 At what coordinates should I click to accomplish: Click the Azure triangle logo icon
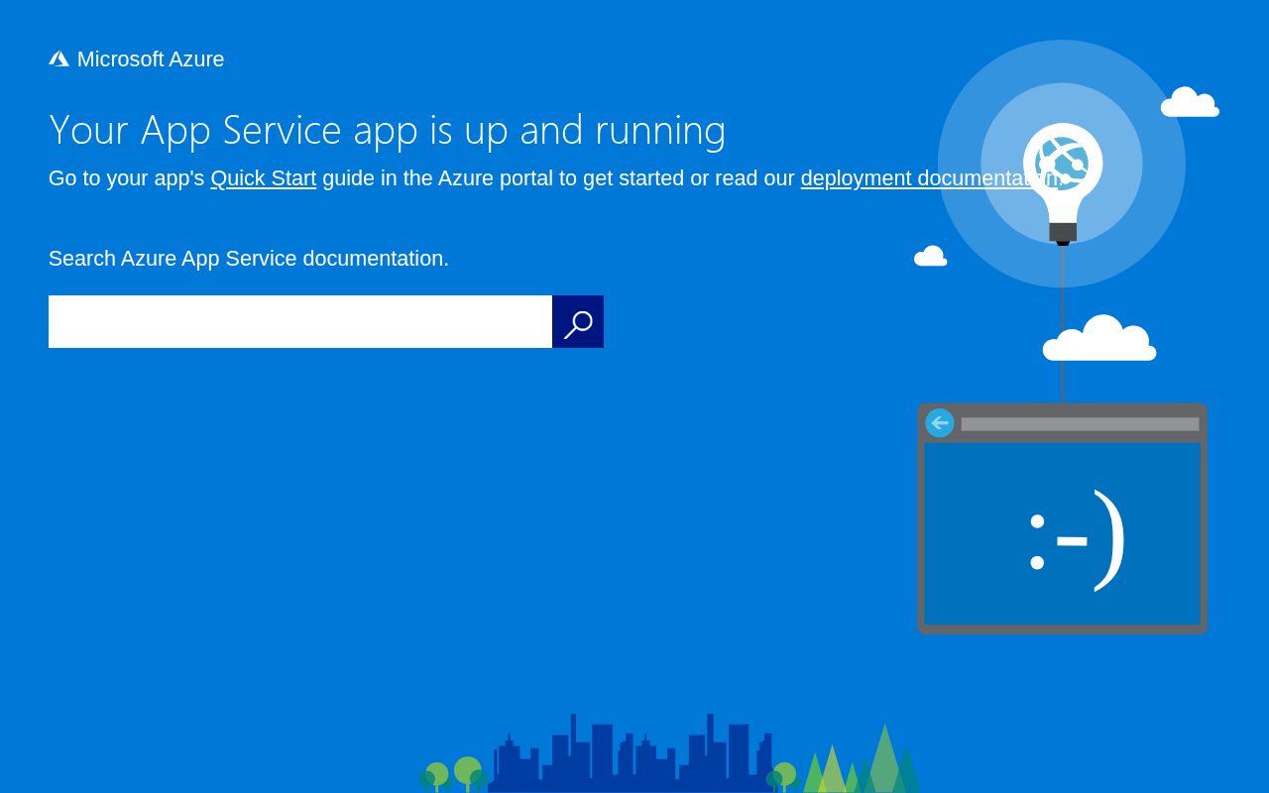(x=58, y=58)
